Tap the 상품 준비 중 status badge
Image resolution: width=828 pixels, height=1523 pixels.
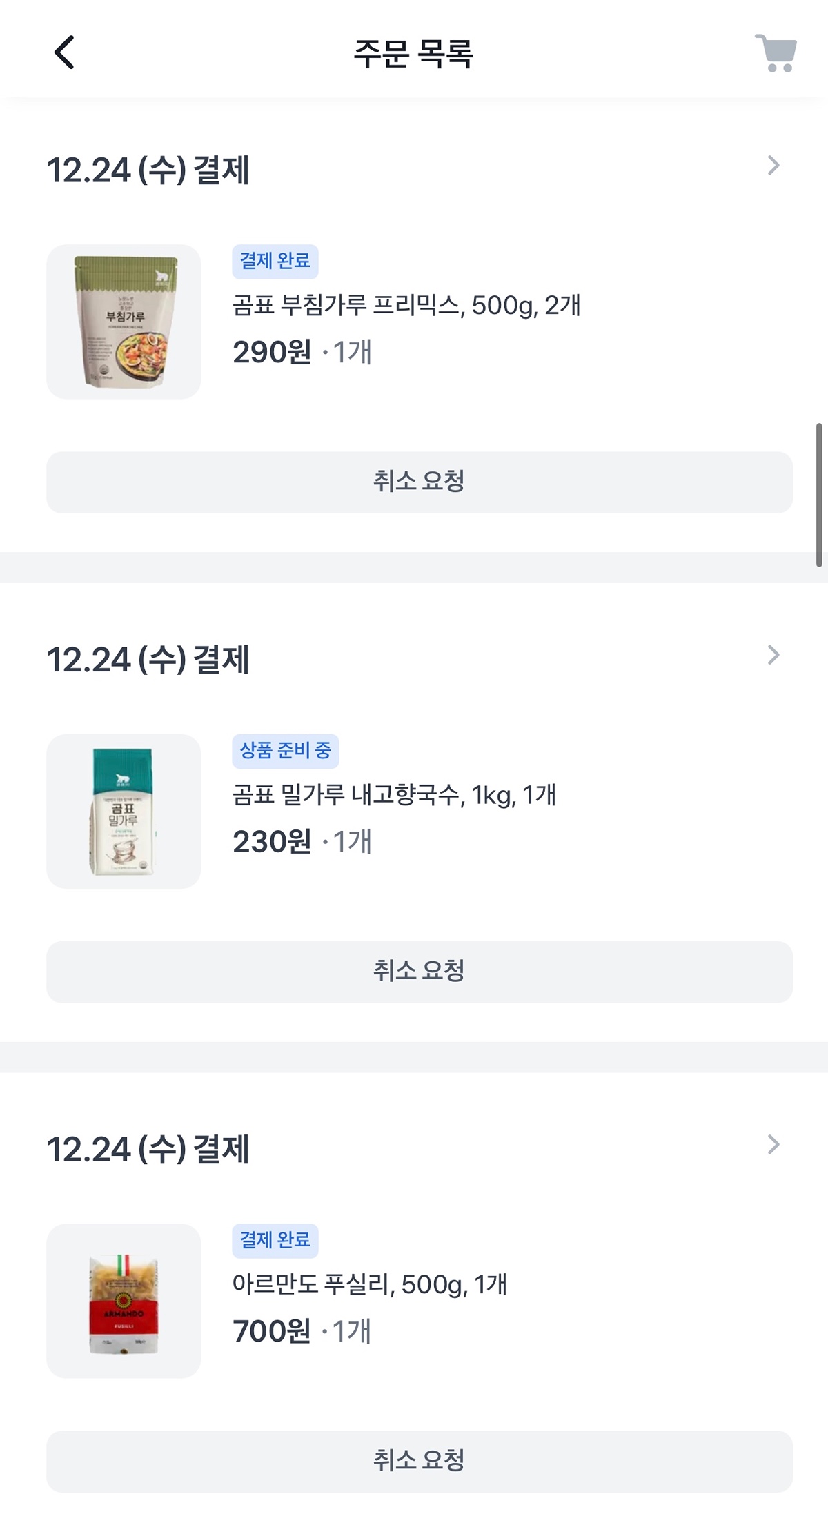(285, 751)
